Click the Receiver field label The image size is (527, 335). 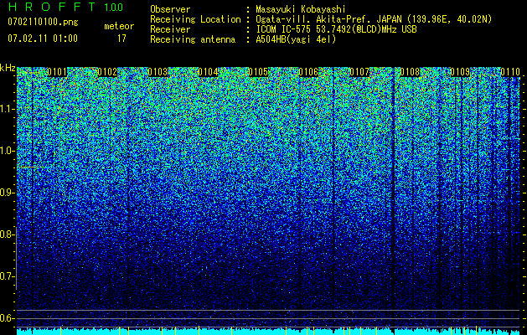(170, 29)
